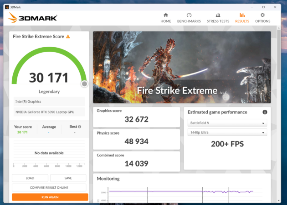Viewport: 287px width, 205px height.
Task: Switch to the BENCHMARKS label
Action: (189, 21)
